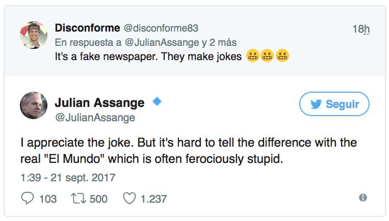
Task: Open Julian Assange's avatar photo
Action: [34, 106]
